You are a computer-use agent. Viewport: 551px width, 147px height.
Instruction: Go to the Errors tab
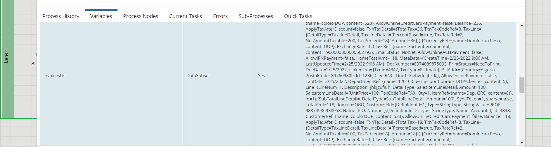point(220,16)
